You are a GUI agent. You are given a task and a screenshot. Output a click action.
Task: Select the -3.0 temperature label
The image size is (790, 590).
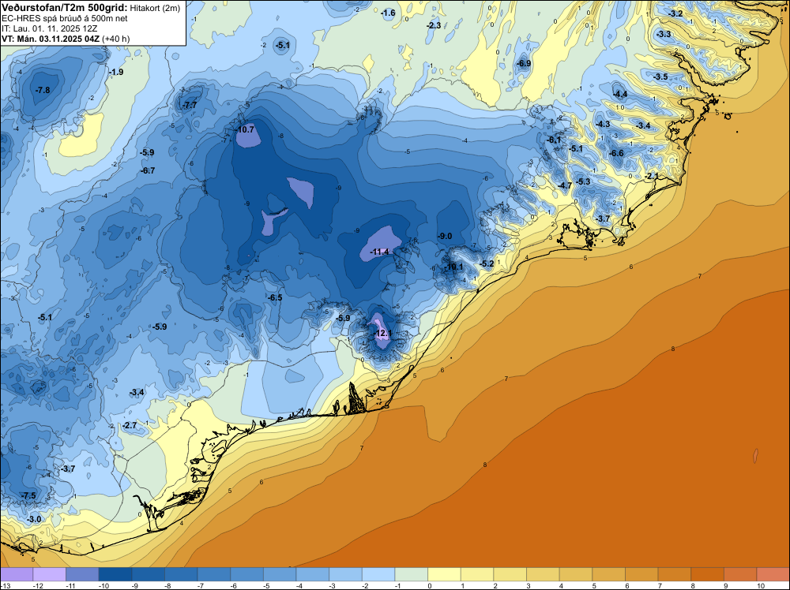tap(34, 519)
